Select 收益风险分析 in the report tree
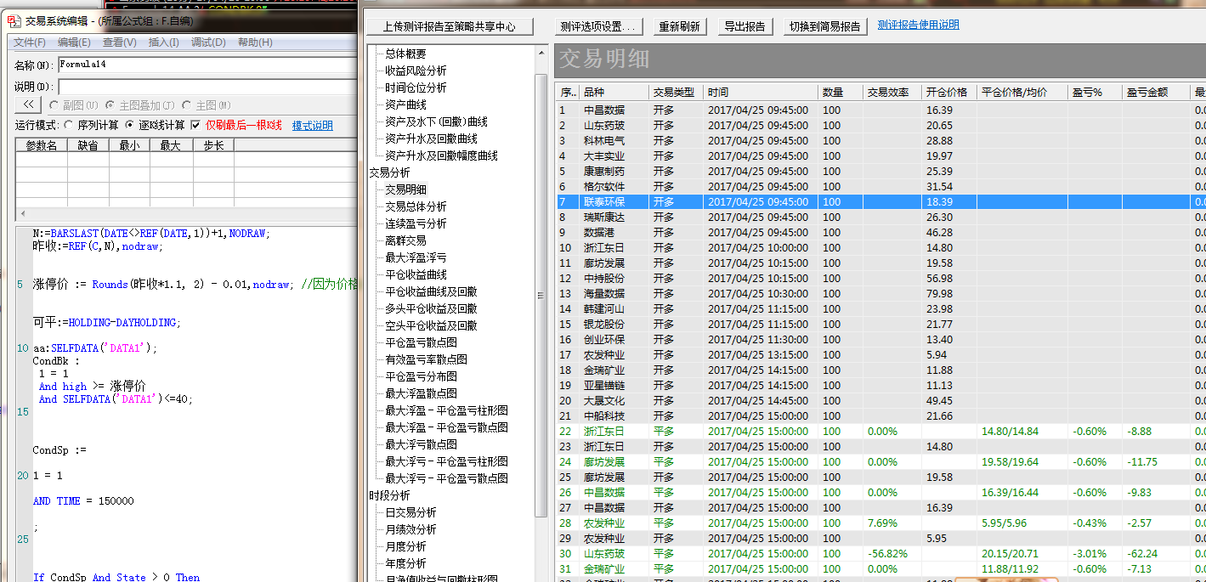Image resolution: width=1206 pixels, height=582 pixels. click(x=416, y=71)
